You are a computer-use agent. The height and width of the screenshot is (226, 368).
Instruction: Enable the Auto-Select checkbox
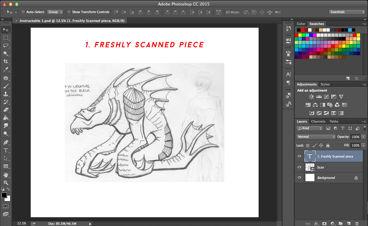(23, 12)
